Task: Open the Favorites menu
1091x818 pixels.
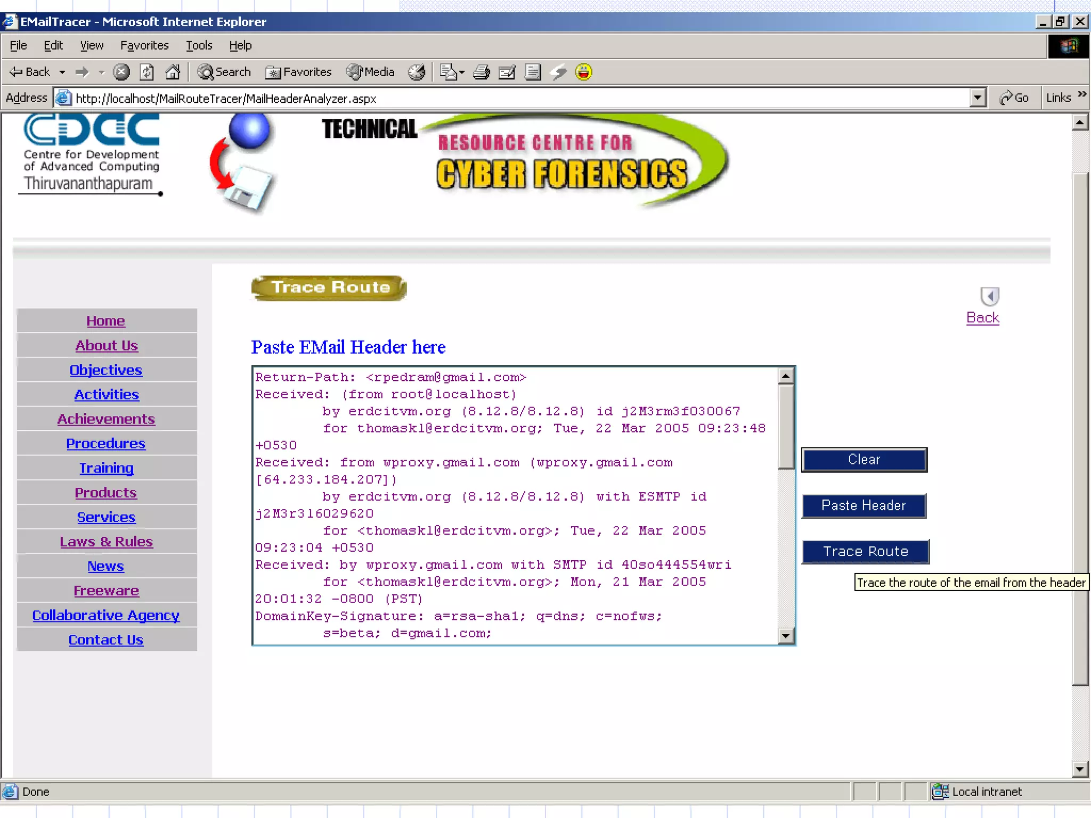Action: click(144, 45)
